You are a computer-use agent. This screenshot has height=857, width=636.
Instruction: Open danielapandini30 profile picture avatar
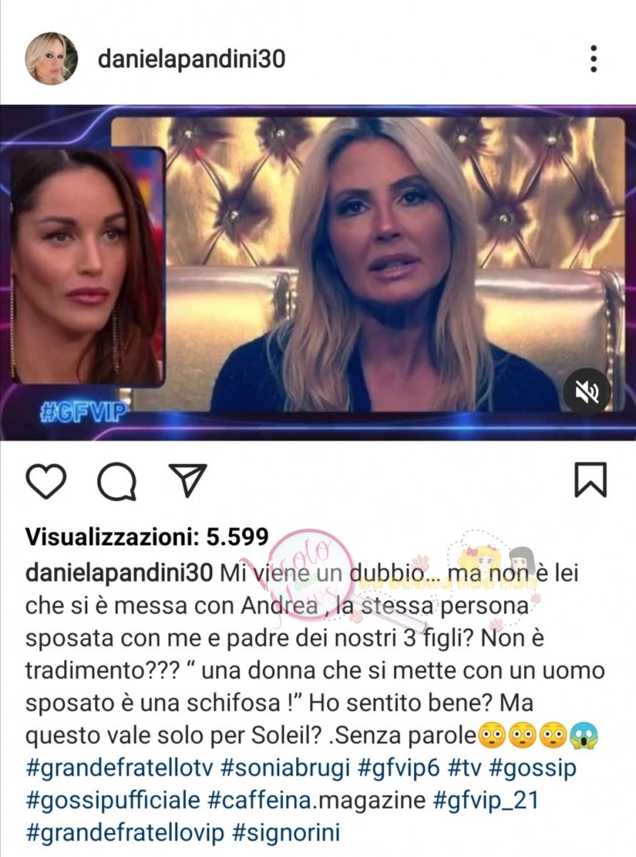pos(51,59)
